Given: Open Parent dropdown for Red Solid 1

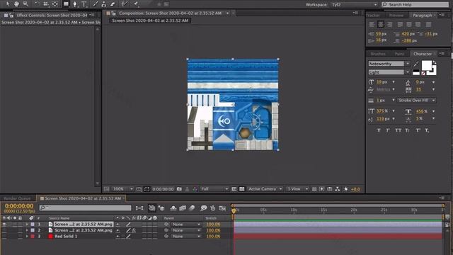Looking at the screenshot, I should click(x=185, y=236).
